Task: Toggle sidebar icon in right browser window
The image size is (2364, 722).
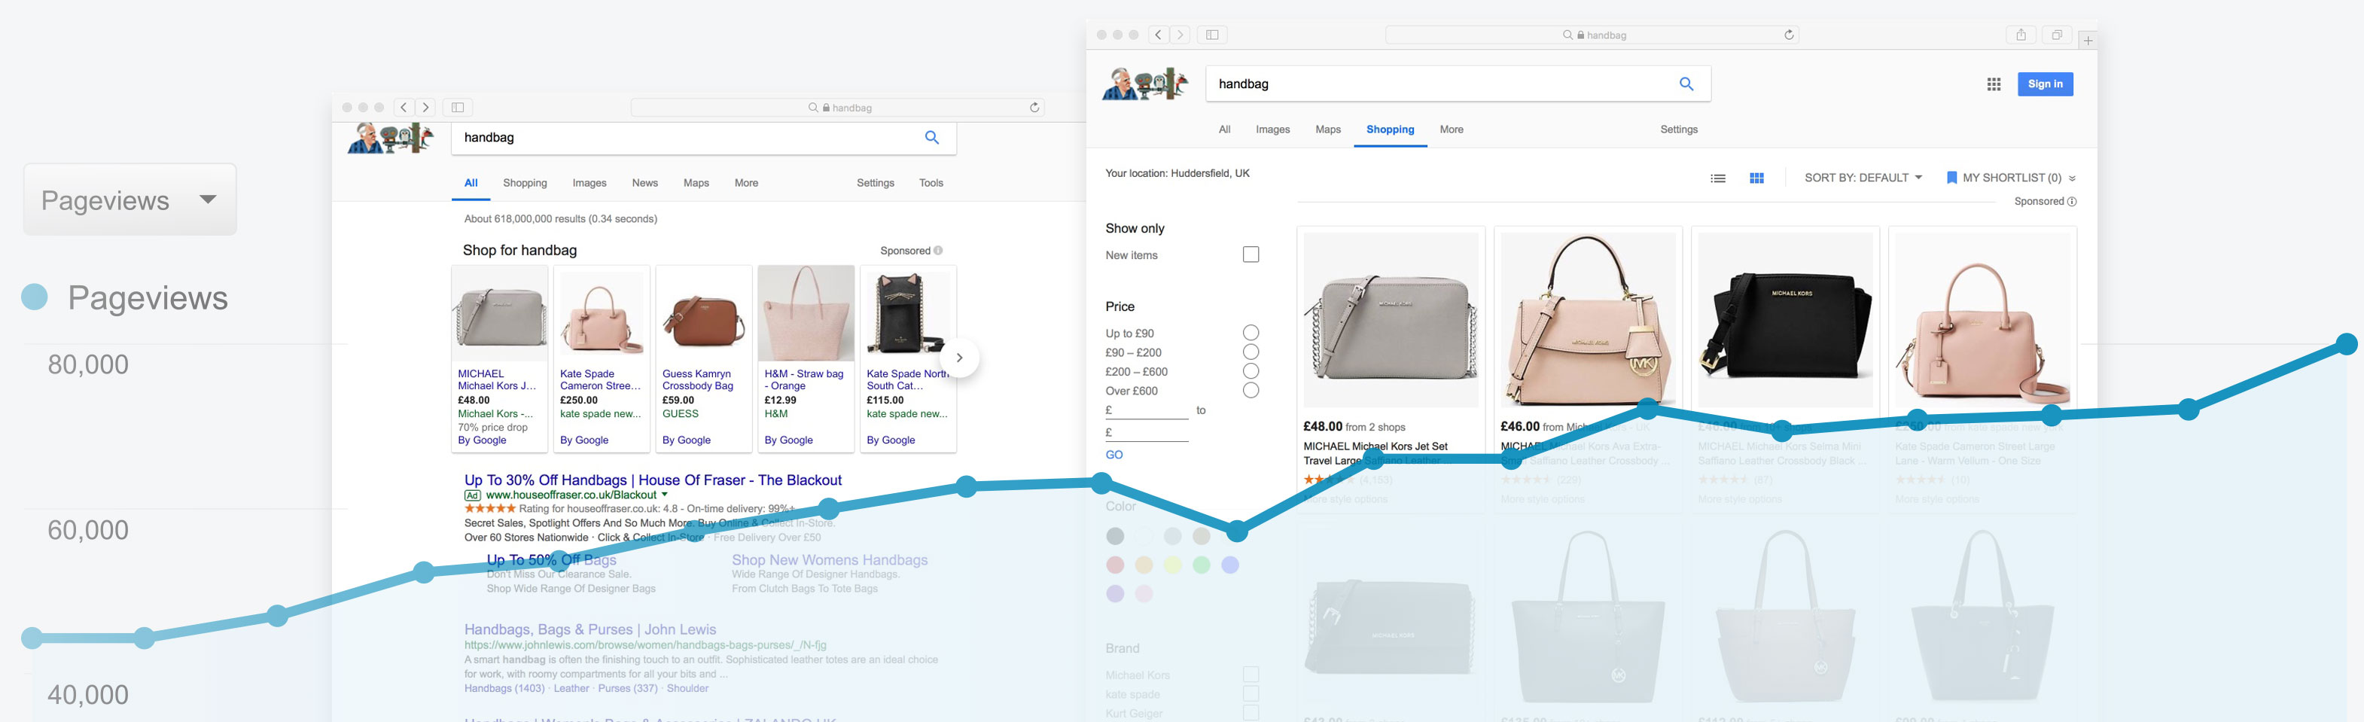Action: 1212,35
